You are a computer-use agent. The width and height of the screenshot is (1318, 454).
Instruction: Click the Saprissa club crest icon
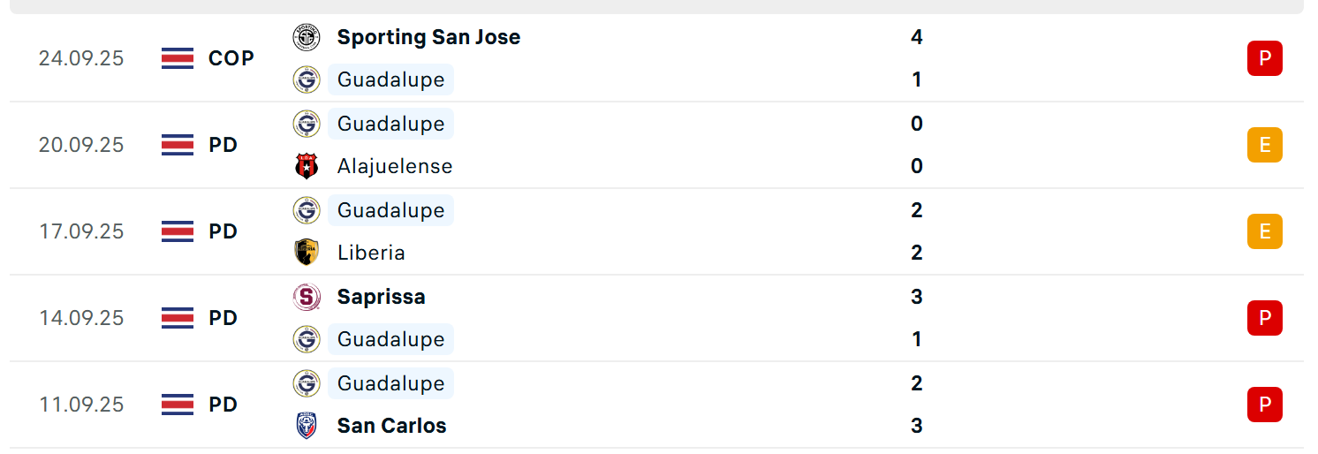click(307, 297)
